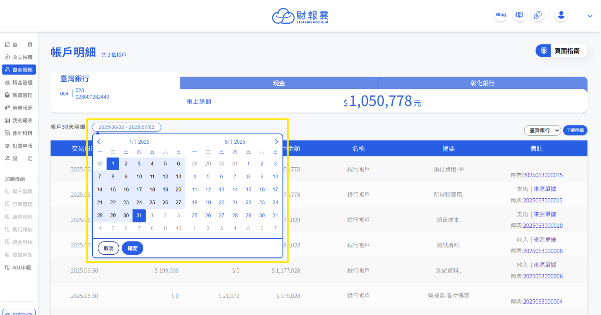Viewport: 601px width, 315px height.
Task: Open voucher link 2025063000006
Action: [x=543, y=277]
